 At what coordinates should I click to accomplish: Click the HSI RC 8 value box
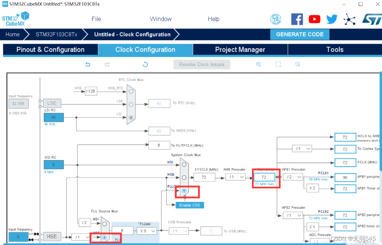pyautogui.click(x=54, y=165)
